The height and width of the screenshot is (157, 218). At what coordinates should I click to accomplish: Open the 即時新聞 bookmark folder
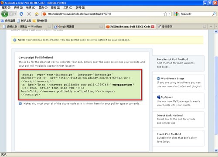coord(40,20)
